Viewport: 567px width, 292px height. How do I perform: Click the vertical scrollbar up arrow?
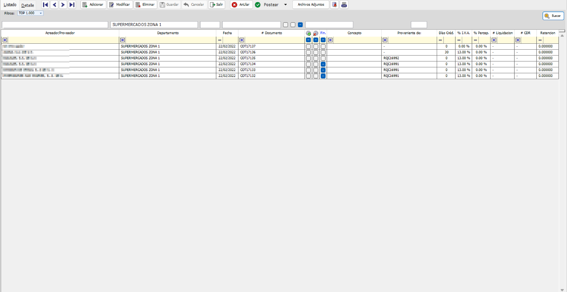click(x=562, y=36)
